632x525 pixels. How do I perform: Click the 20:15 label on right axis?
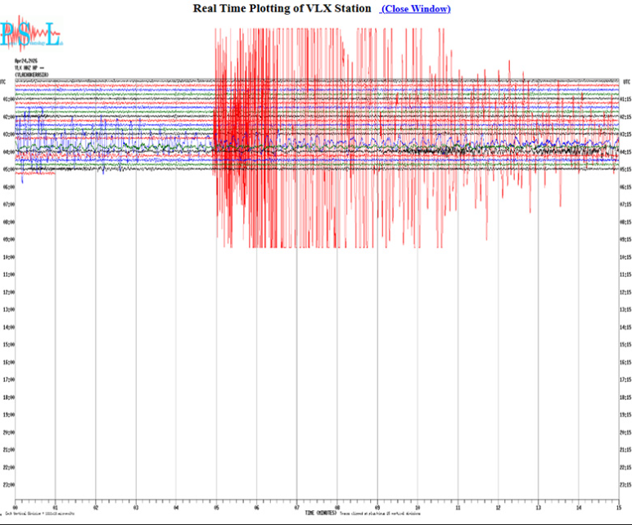click(x=625, y=432)
